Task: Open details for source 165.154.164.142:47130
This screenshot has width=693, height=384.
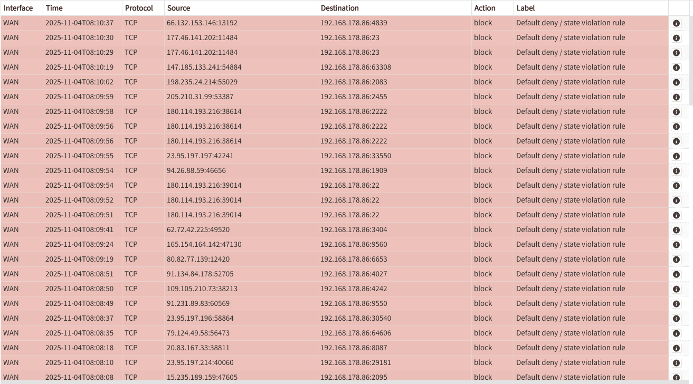Action: (676, 245)
